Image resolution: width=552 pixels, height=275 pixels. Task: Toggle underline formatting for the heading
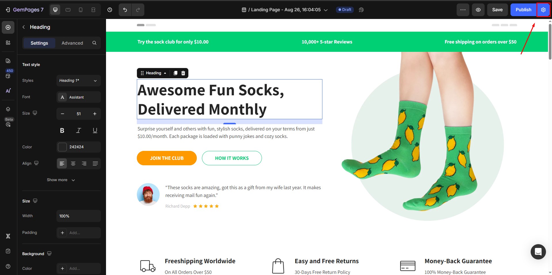tap(94, 130)
